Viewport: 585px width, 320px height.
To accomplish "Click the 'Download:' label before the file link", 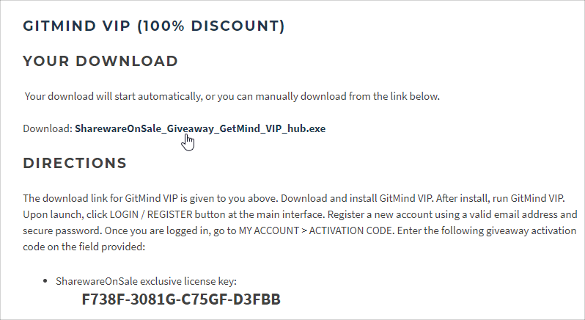I will tap(48, 128).
